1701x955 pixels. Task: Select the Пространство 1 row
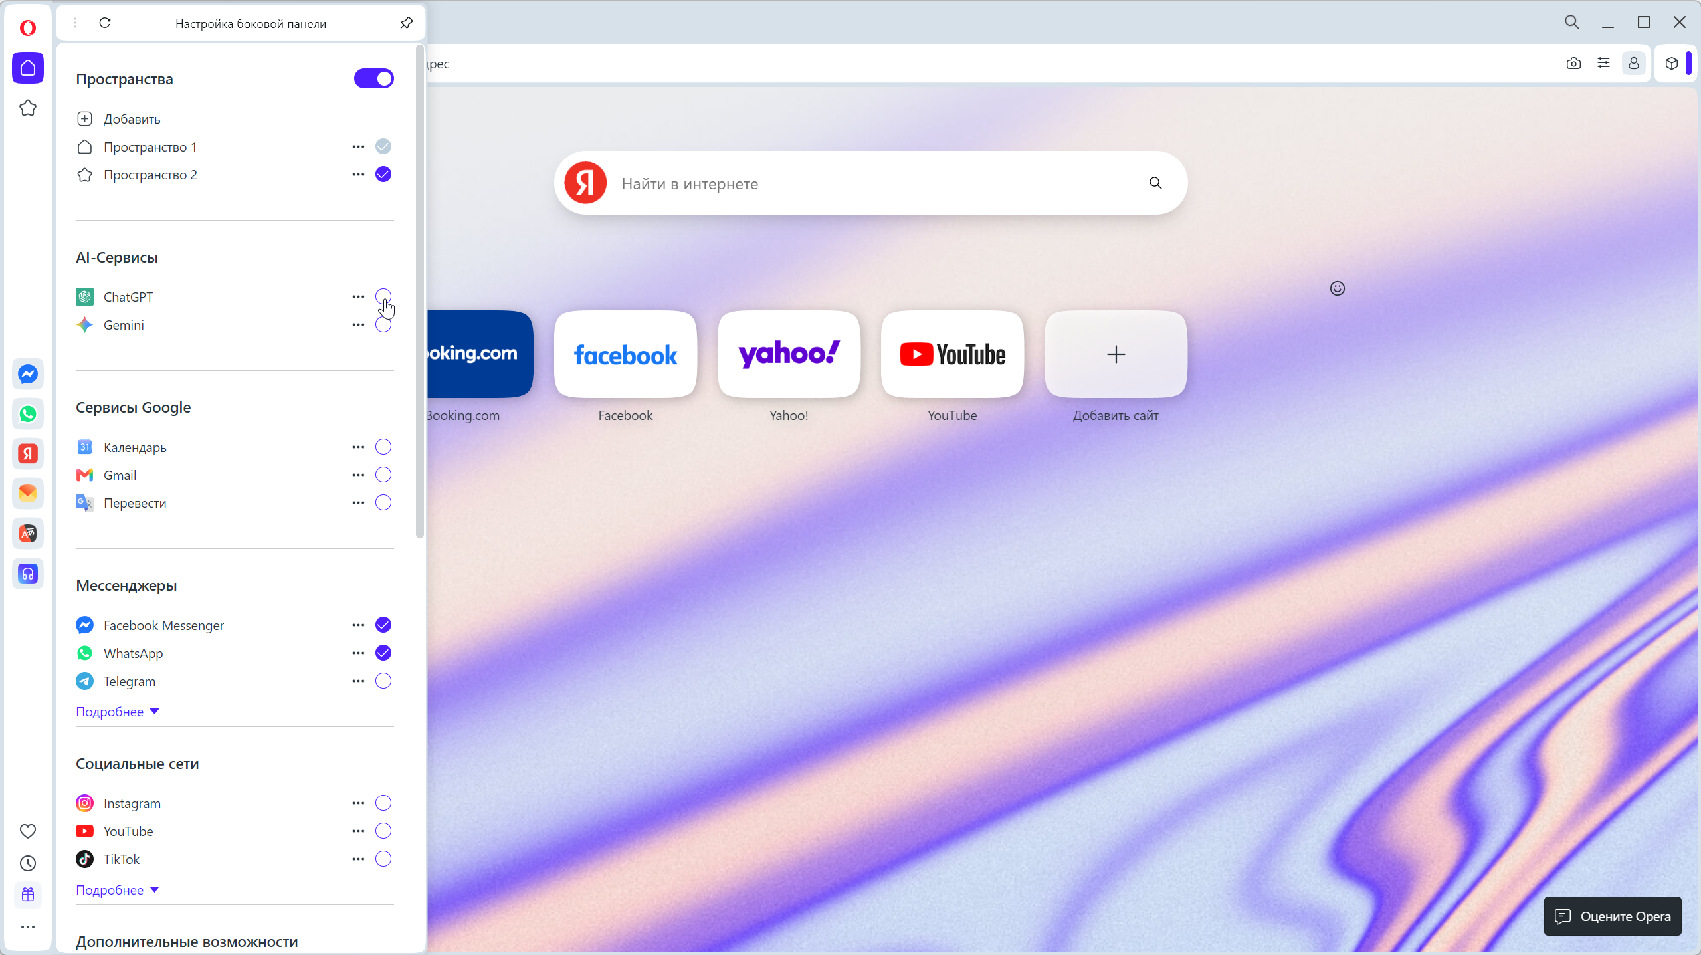click(x=235, y=147)
